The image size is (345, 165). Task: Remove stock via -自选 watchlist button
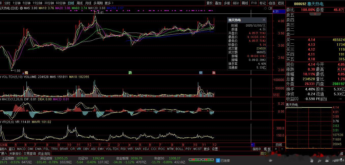[271, 3]
